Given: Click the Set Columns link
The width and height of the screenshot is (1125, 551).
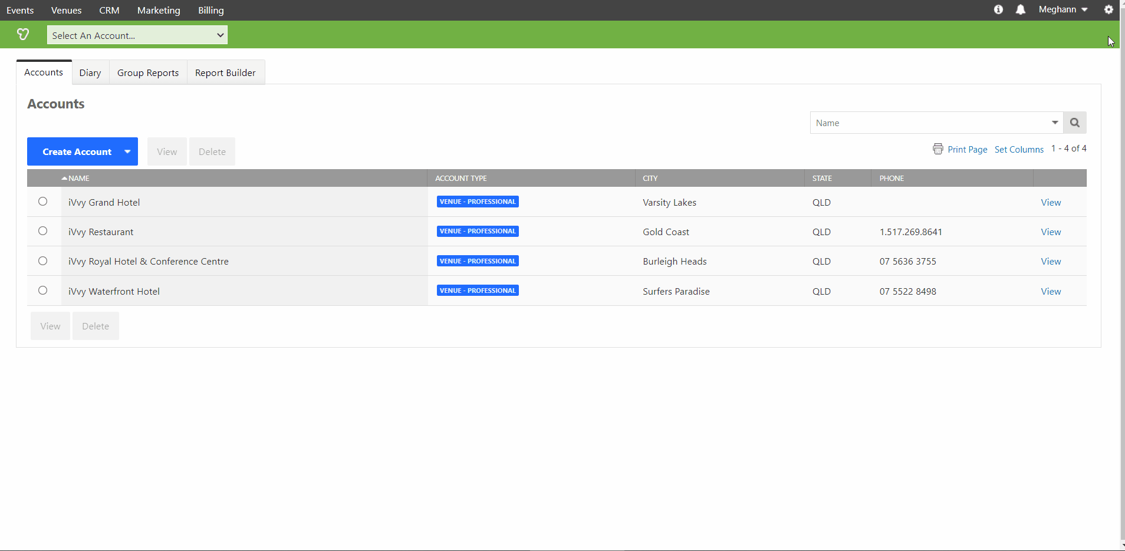Looking at the screenshot, I should tap(1019, 149).
